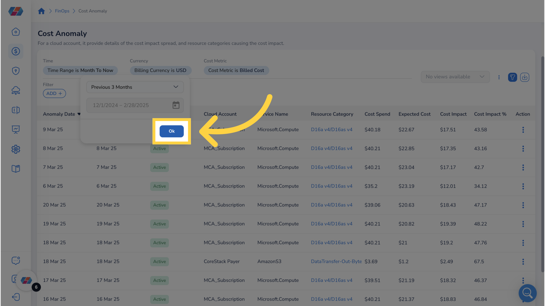Click the $40.18 cost spend cell
545x306 pixels.
click(x=372, y=129)
